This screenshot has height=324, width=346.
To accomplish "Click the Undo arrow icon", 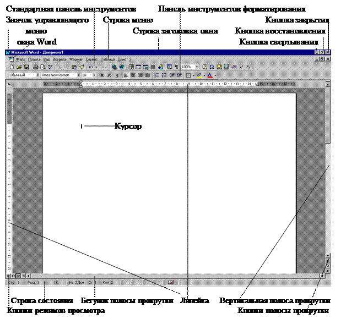I will click(x=90, y=67).
